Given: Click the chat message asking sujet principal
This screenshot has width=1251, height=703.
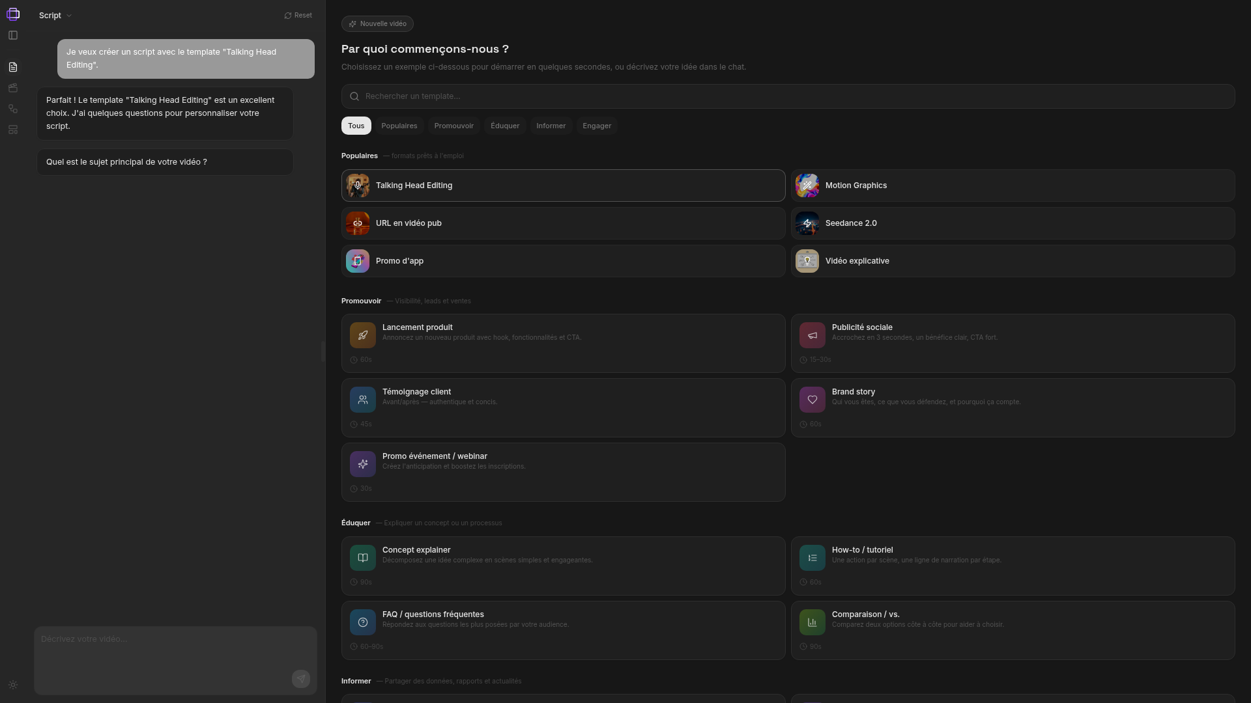Looking at the screenshot, I should (x=165, y=162).
